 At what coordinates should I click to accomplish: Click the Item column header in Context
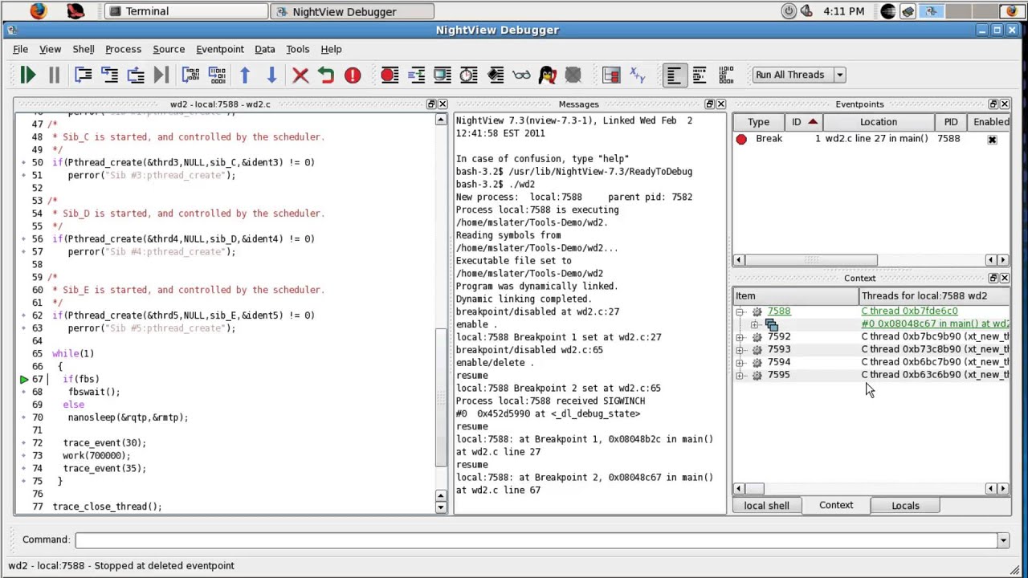click(795, 296)
